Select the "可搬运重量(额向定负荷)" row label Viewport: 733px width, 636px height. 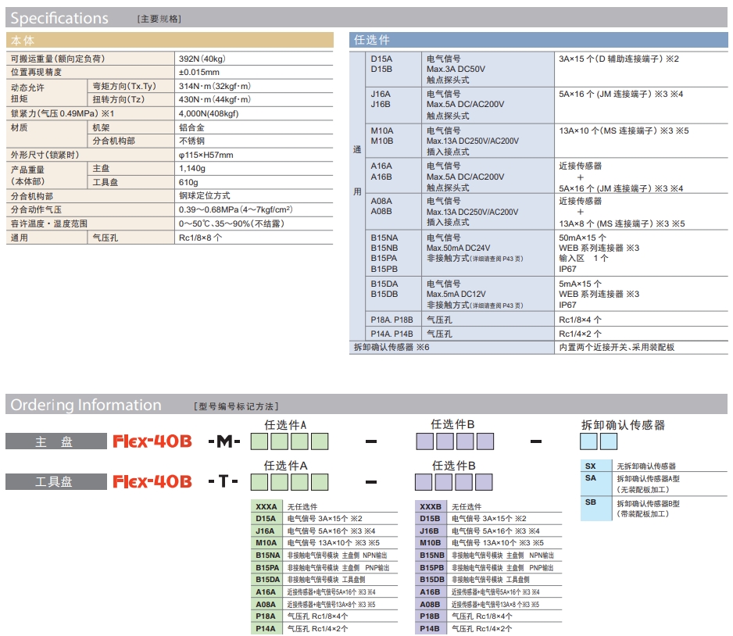pos(58,59)
